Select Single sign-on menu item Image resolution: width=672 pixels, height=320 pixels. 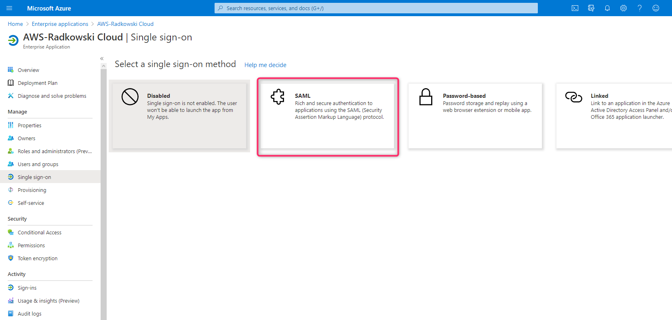click(50, 177)
